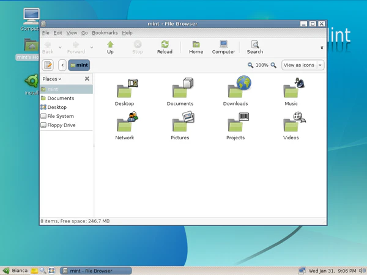Viewport: 367px width, 275px height.
Task: Open the Bookmarks menu
Action: [x=104, y=33]
